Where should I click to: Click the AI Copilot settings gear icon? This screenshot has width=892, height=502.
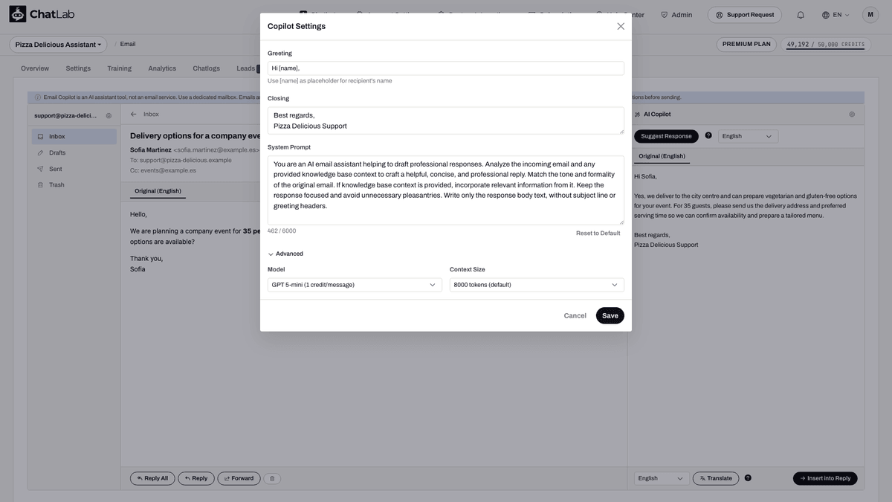852,115
